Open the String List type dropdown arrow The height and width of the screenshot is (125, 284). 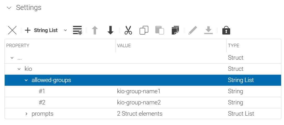point(65,30)
